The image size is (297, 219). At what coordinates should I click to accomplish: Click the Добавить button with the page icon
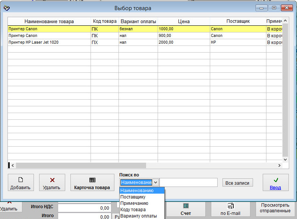(21, 182)
